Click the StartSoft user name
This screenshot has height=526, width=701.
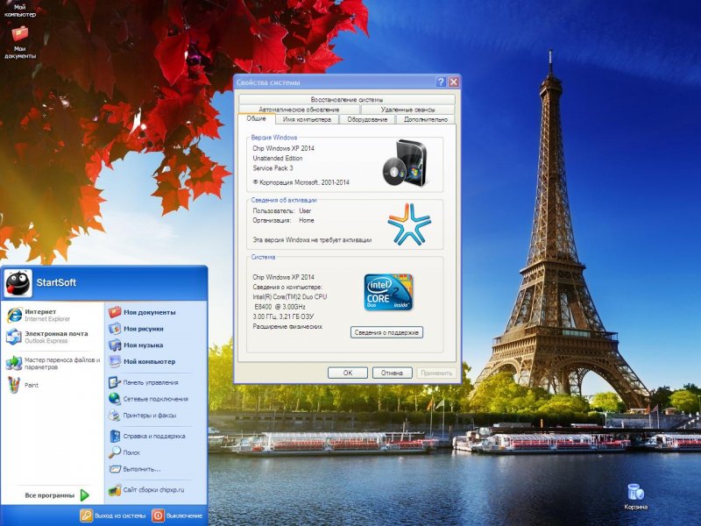click(56, 282)
